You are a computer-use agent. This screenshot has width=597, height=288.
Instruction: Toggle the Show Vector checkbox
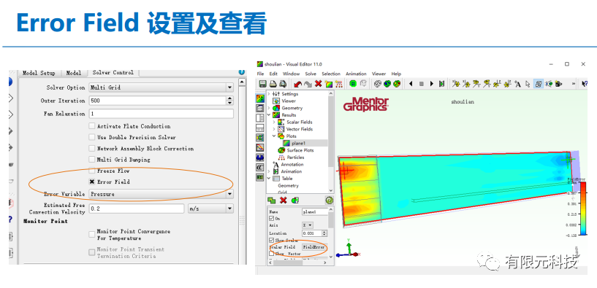[x=272, y=254]
